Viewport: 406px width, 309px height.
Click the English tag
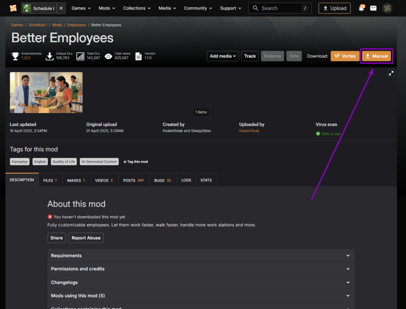tap(40, 161)
